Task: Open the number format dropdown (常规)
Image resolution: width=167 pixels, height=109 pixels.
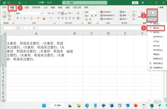Action: (96, 12)
